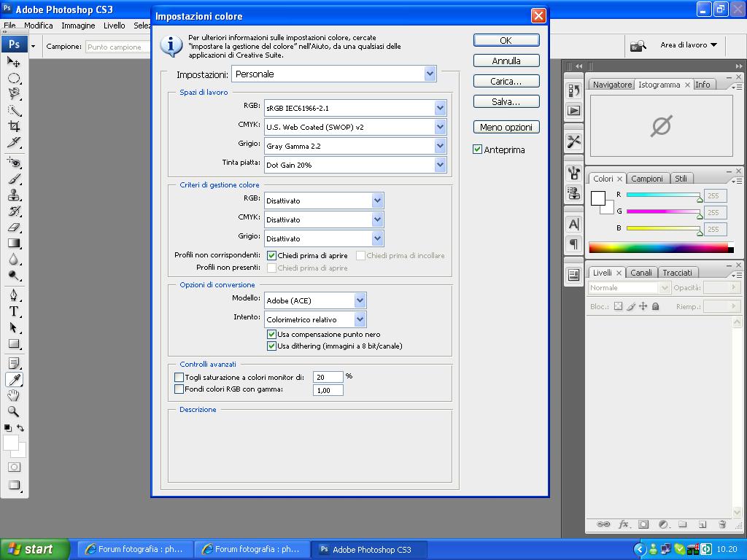Click the Meno opzioni button

point(506,127)
